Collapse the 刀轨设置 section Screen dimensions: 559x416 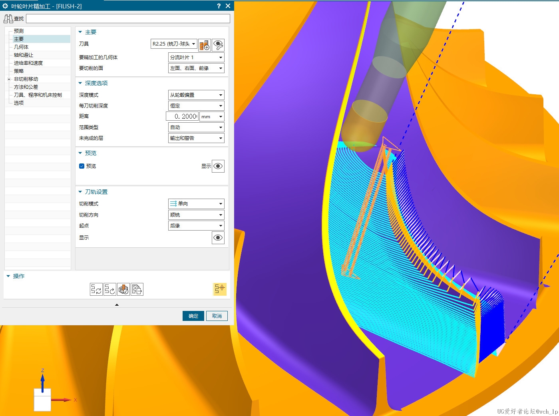pyautogui.click(x=80, y=192)
